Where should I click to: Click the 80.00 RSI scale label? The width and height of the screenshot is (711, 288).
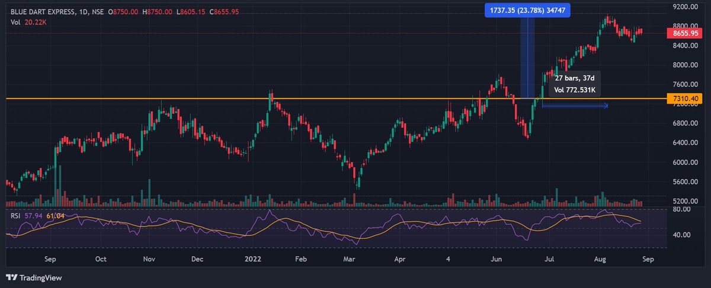coord(681,209)
